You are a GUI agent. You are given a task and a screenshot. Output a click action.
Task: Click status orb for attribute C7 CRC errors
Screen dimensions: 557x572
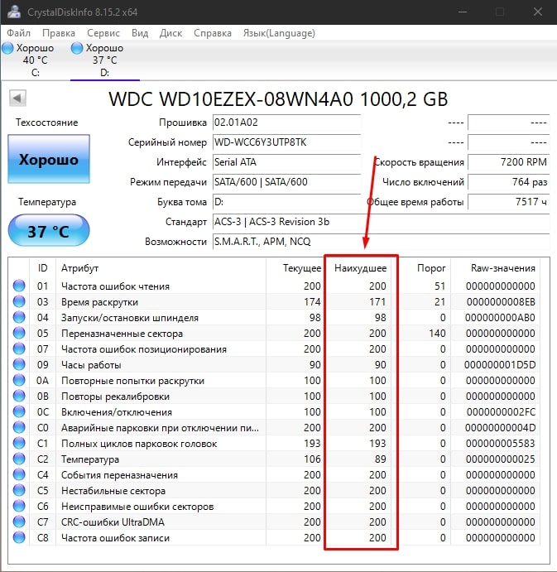click(x=19, y=522)
